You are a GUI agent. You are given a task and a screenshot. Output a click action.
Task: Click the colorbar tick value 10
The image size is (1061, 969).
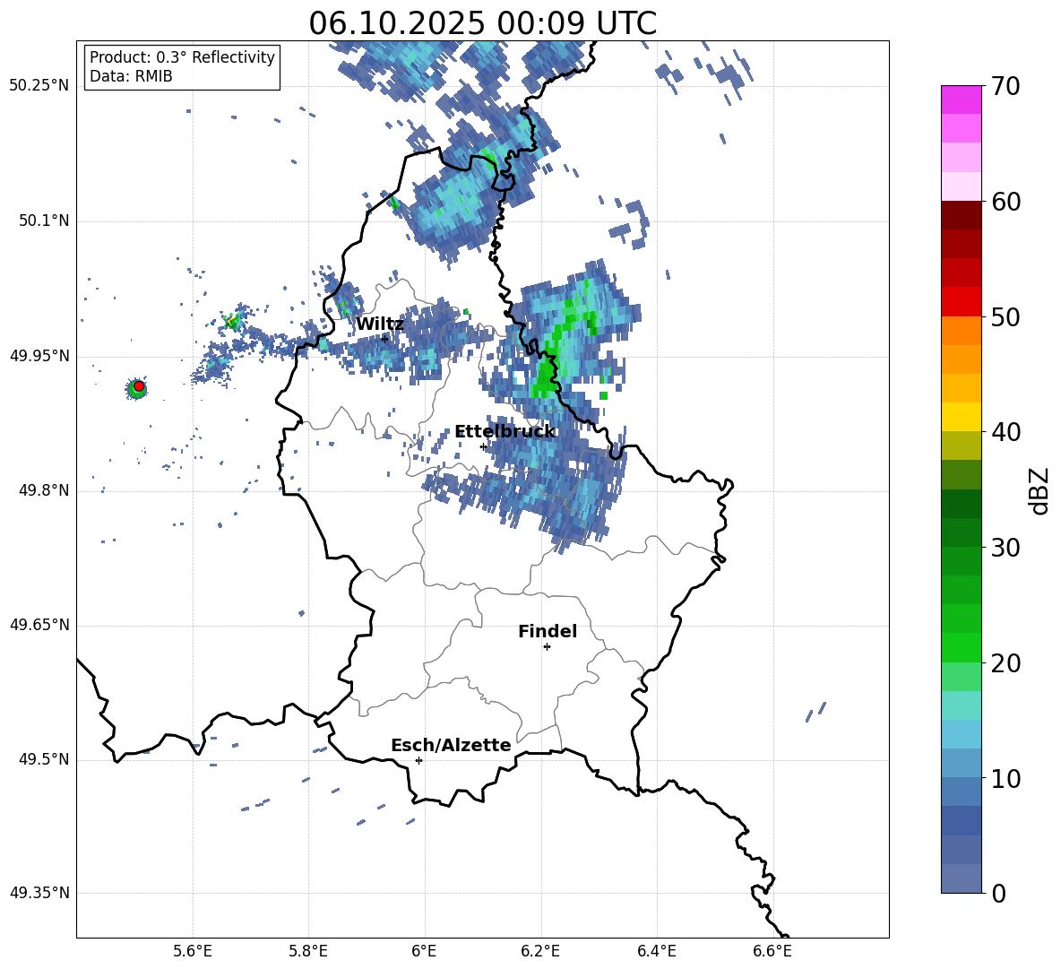(1005, 778)
